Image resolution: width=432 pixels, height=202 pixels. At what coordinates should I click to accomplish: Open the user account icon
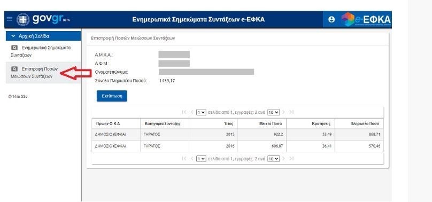331,19
